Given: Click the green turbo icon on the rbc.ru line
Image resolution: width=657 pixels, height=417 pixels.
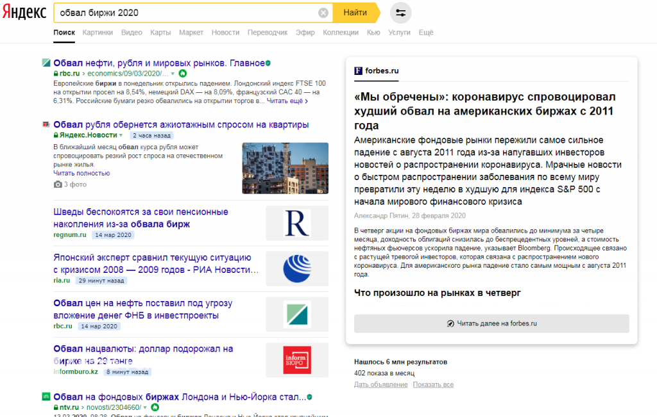Looking at the screenshot, I should coord(183,74).
